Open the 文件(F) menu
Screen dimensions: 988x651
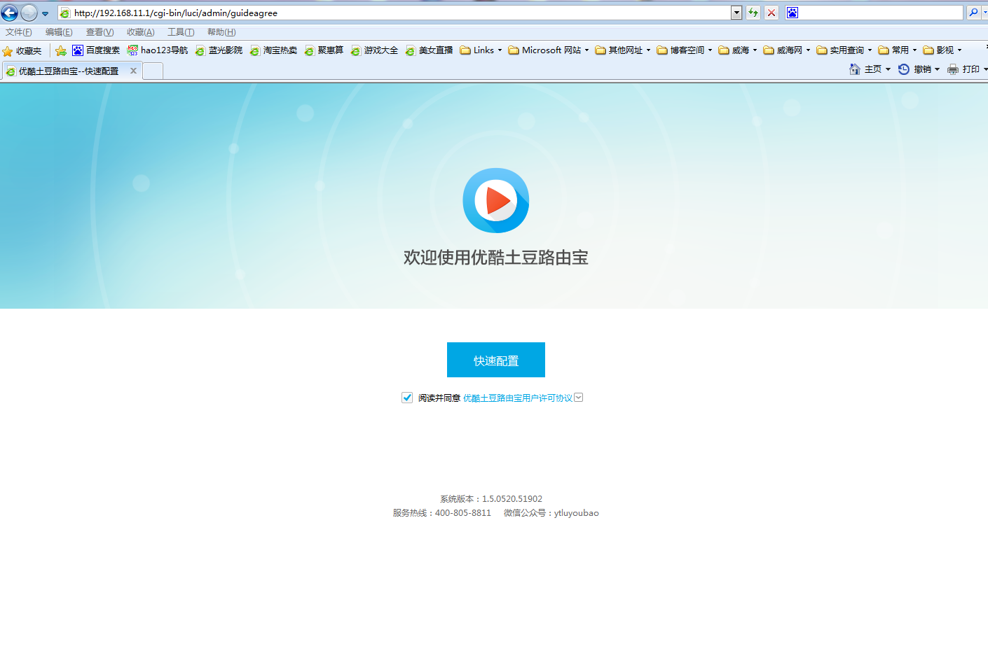(x=19, y=32)
